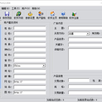The image size is (102, 102).
Task: Click the 姓名 name input field
Action: click(30, 28)
